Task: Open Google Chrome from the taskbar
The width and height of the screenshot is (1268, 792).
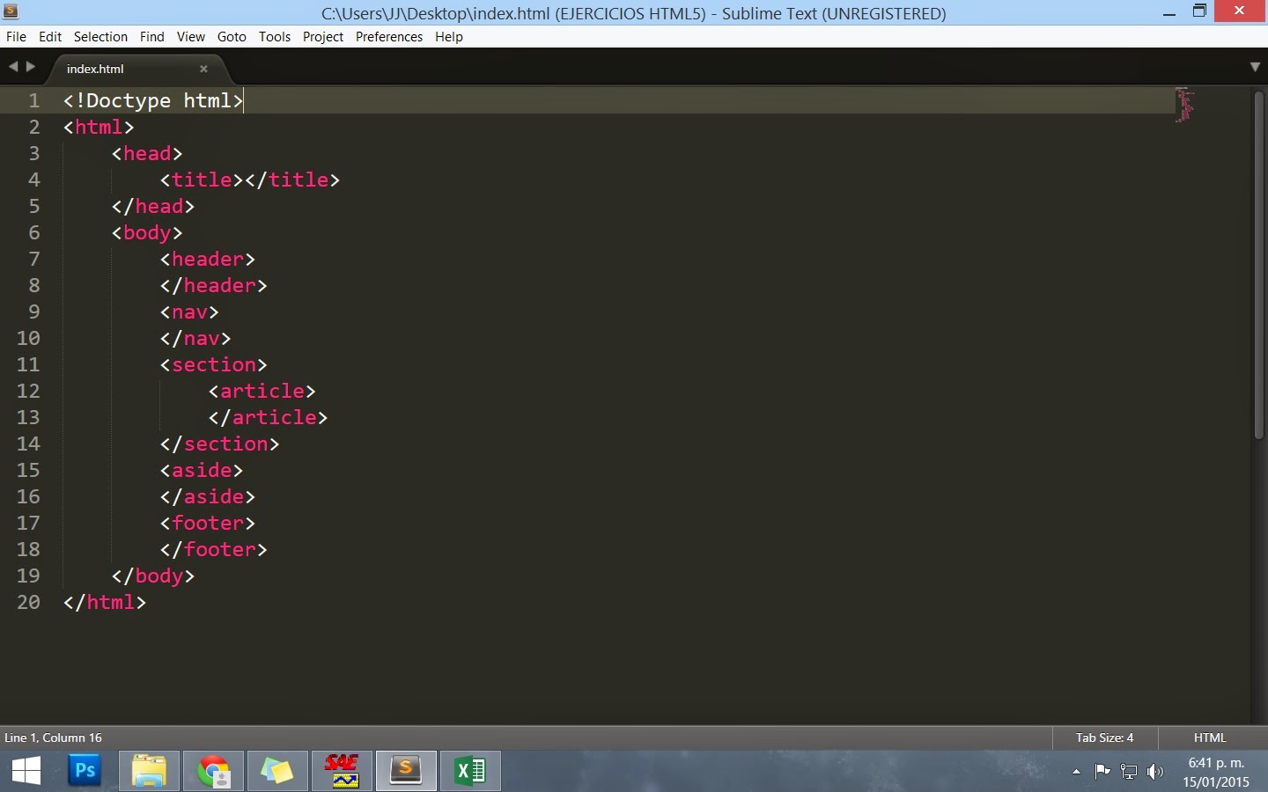Action: [213, 771]
